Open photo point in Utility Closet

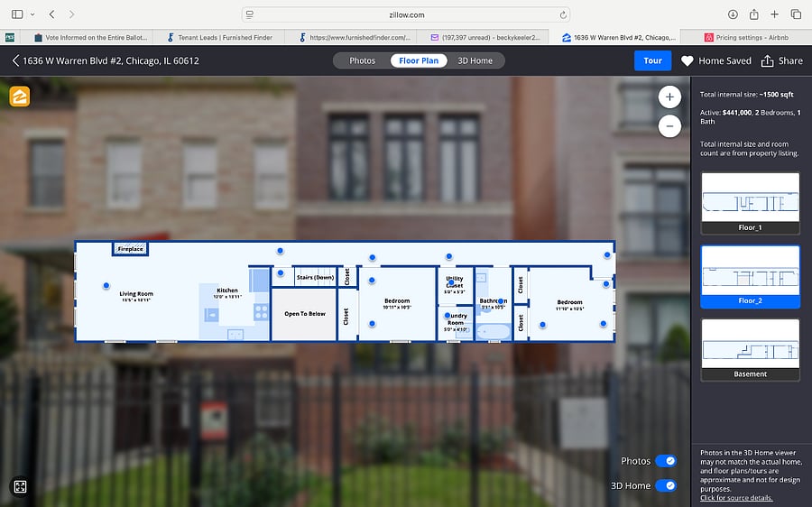pos(452,282)
